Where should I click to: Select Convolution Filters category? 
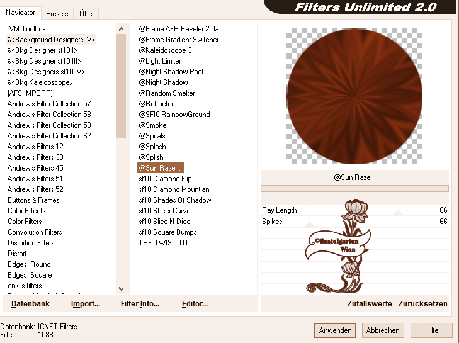[x=35, y=232]
